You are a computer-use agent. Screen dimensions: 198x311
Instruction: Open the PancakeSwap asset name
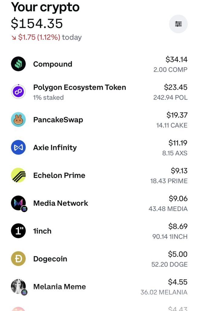58,120
